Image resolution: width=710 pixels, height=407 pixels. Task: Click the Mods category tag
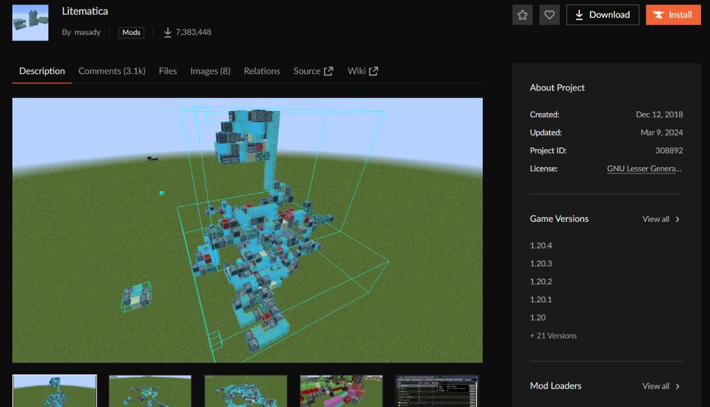coord(131,32)
